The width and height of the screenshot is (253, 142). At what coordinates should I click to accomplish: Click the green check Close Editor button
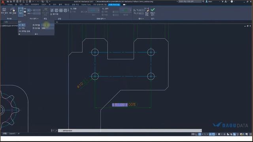[153, 9]
